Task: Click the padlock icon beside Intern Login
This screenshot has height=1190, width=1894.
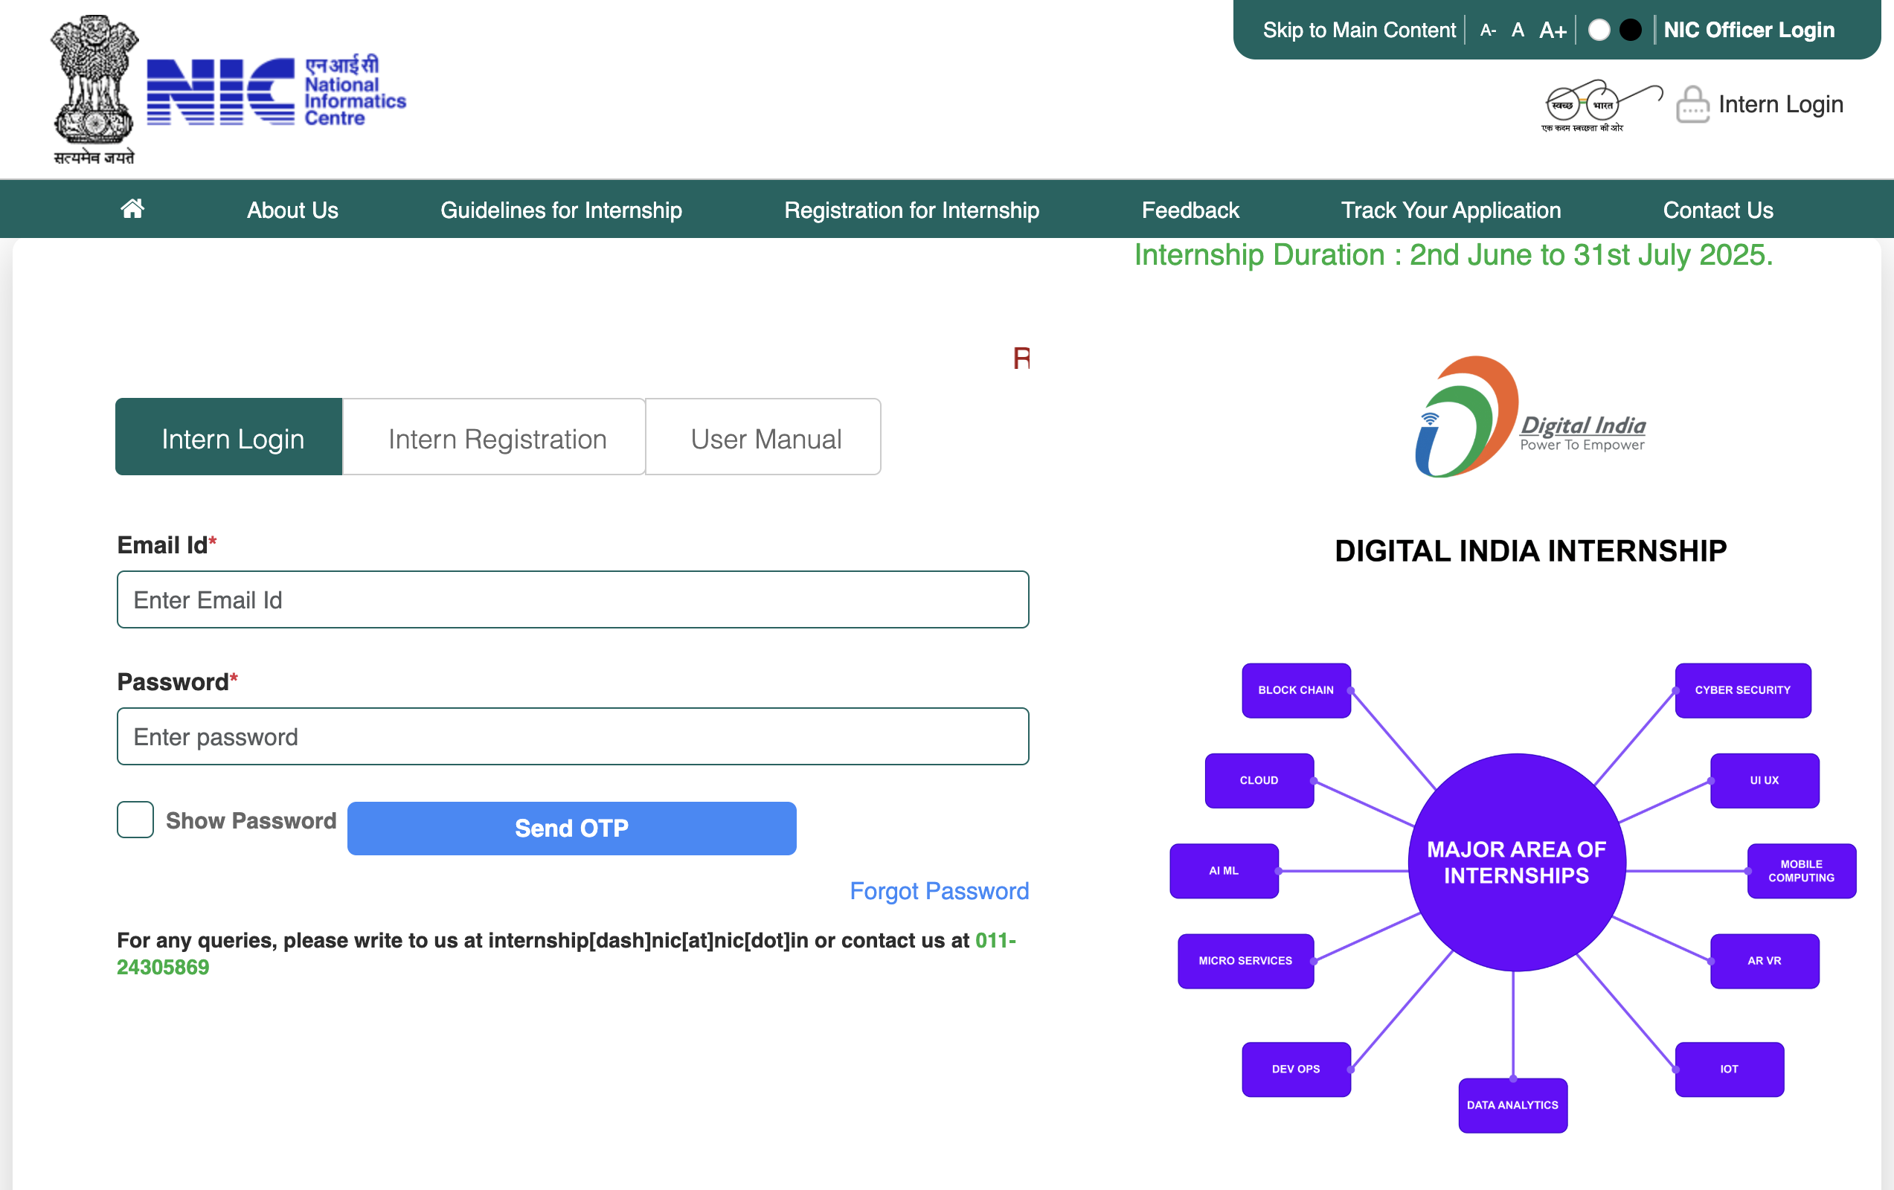Action: (x=1692, y=105)
